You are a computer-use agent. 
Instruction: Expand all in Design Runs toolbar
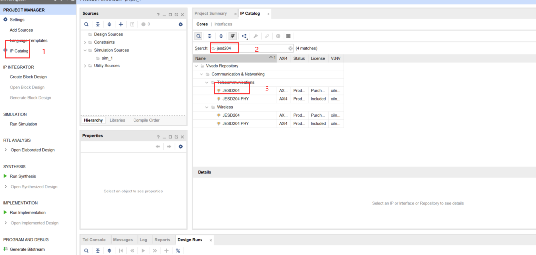point(109,250)
